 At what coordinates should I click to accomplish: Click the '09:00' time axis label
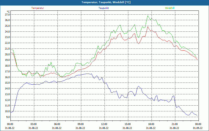(x=80, y=124)
